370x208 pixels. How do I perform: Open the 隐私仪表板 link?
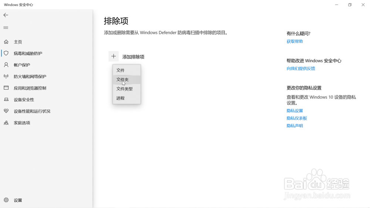point(297,118)
